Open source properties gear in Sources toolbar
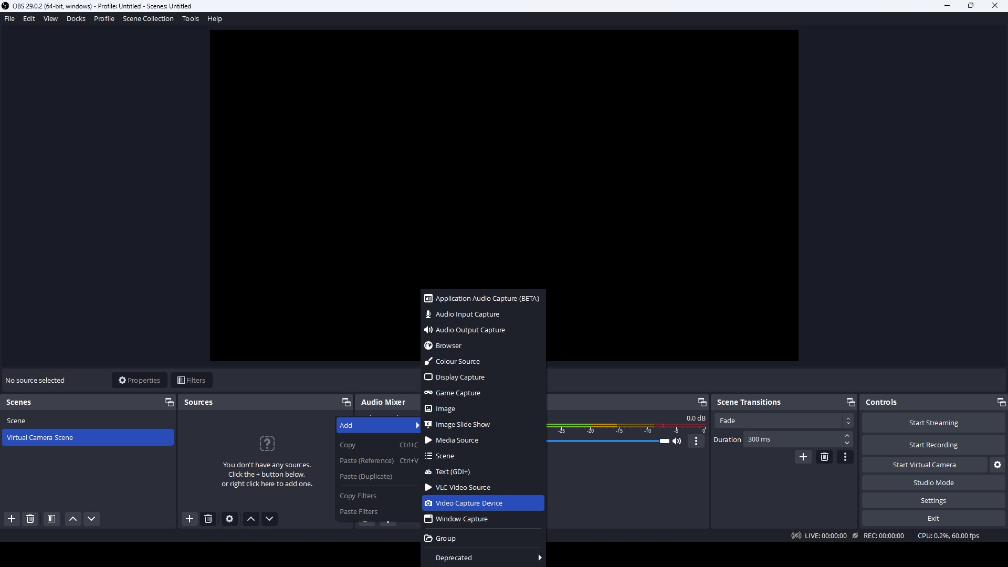 pos(229,519)
